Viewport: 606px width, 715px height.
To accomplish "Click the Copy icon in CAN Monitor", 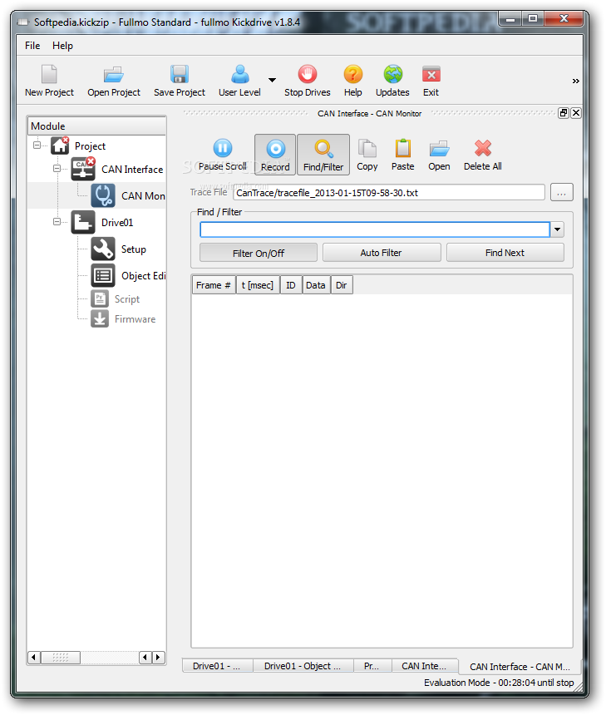I will 367,148.
